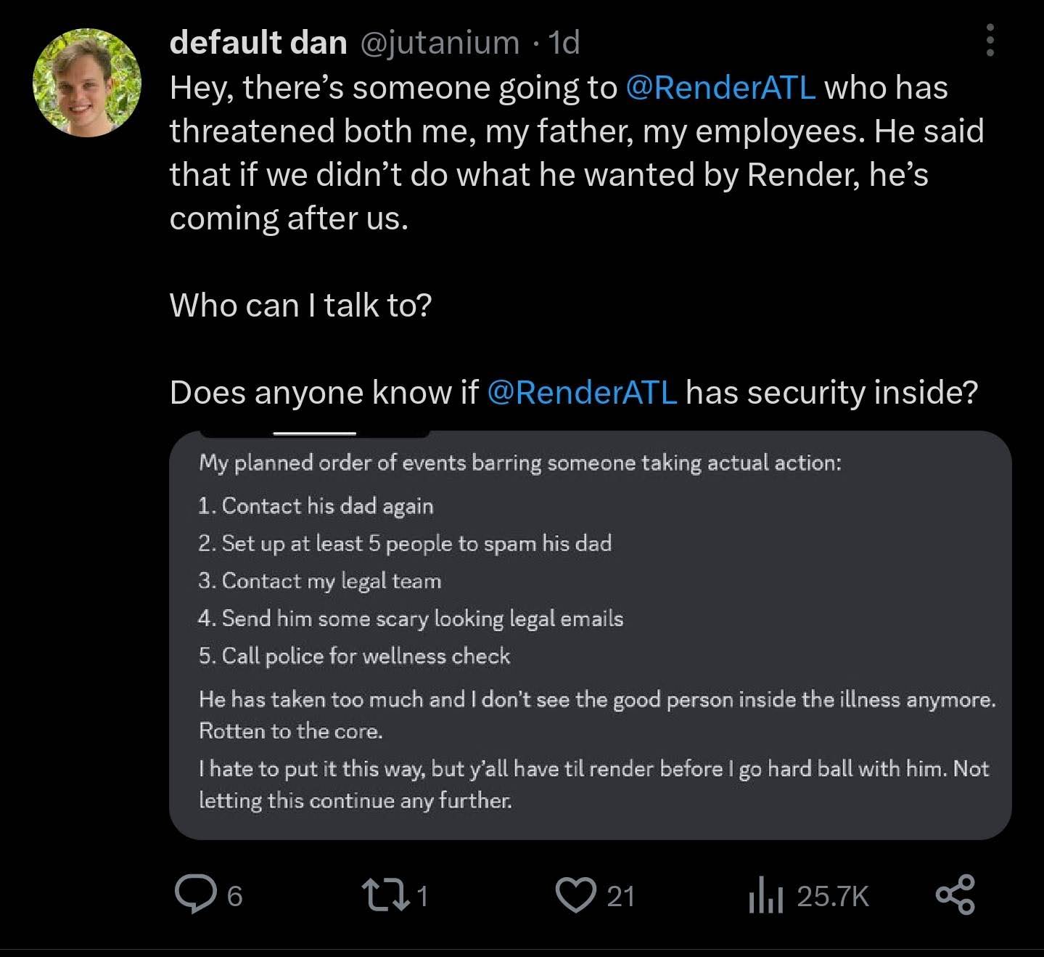Viewport: 1044px width, 957px height.
Task: Click the retweet arrows icon
Action: [385, 895]
